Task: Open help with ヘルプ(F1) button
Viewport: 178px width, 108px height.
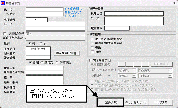Action: (161, 102)
